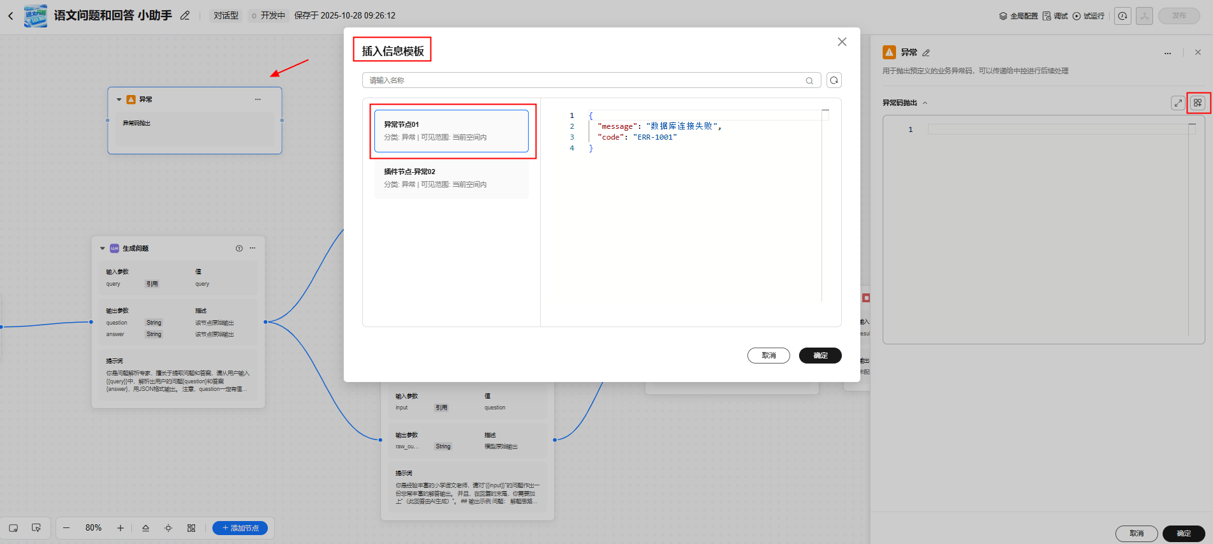This screenshot has width=1213, height=544.
Task: Expand the exception code editor to fullscreen
Action: tap(1178, 103)
